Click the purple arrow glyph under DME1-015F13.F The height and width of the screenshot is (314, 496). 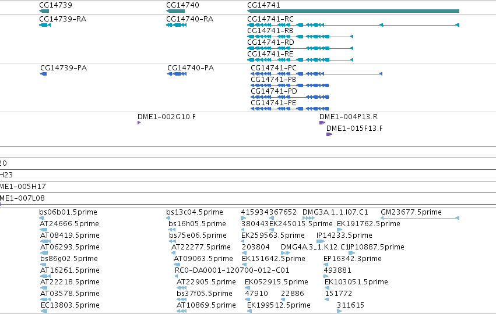point(329,134)
